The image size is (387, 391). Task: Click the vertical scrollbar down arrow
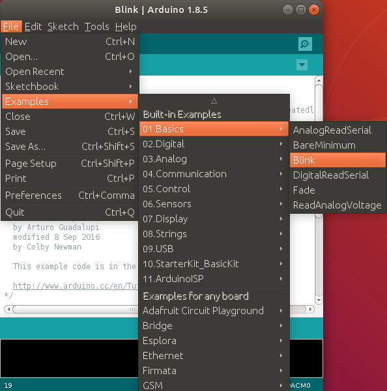click(319, 300)
